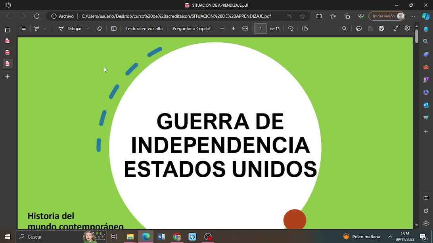Open the table of contents panel
The height and width of the screenshot is (243, 433).
23,28
